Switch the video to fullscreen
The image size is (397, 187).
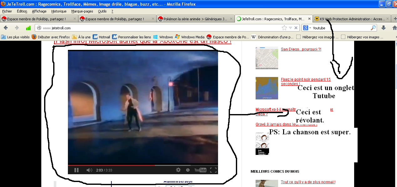[213, 170]
